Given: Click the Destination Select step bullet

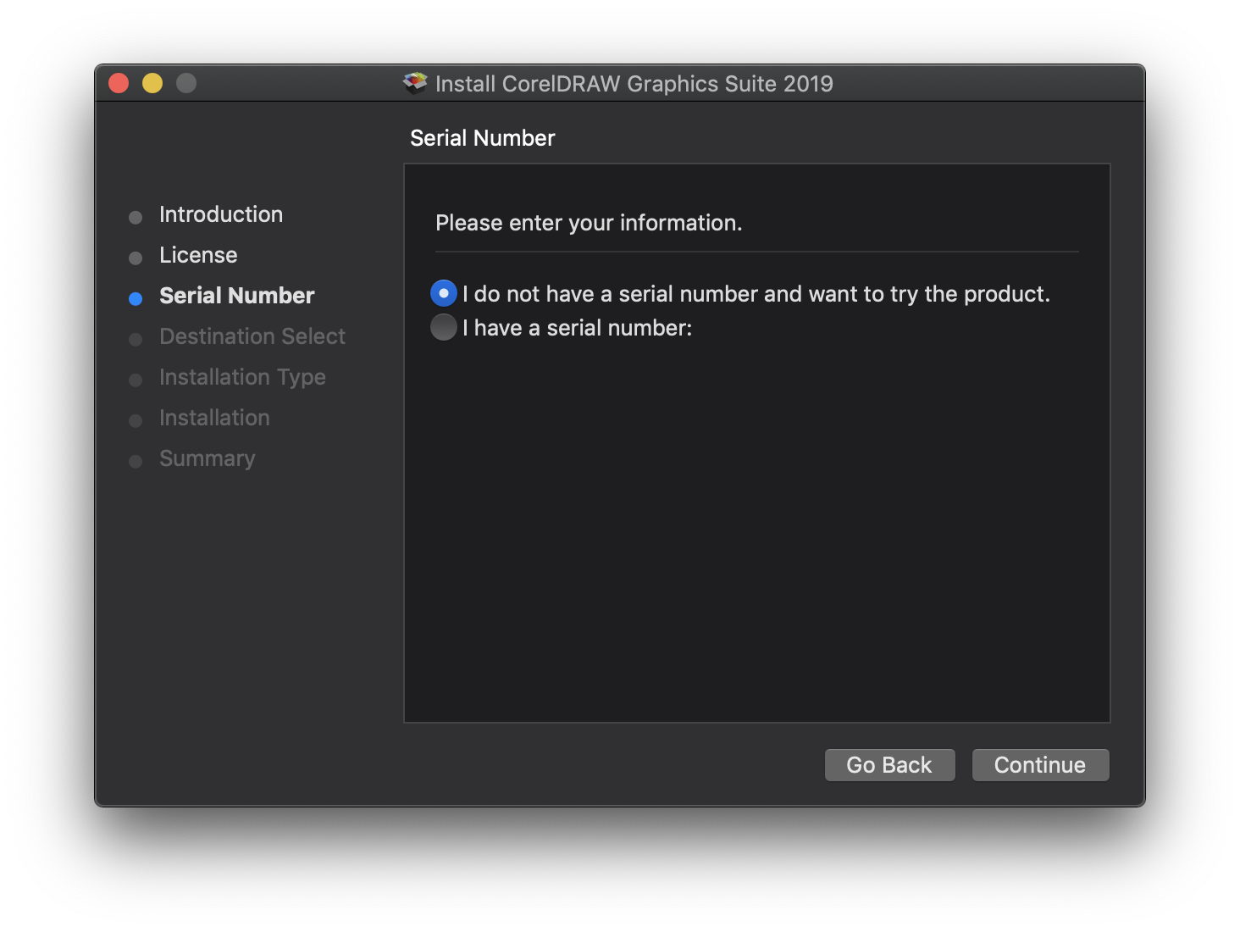Looking at the screenshot, I should coord(136,339).
